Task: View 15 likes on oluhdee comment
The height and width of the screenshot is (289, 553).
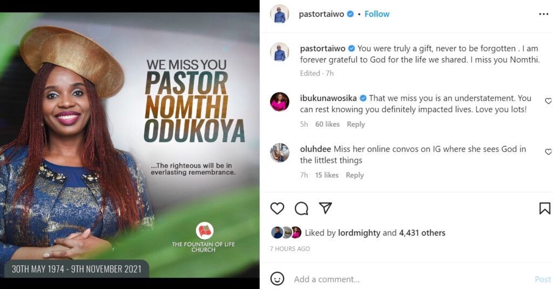Action: coord(327,175)
